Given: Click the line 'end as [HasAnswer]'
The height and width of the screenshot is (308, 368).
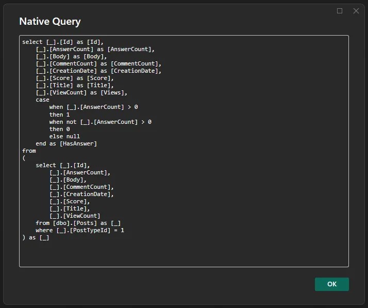Looking at the screenshot, I should pos(66,144).
